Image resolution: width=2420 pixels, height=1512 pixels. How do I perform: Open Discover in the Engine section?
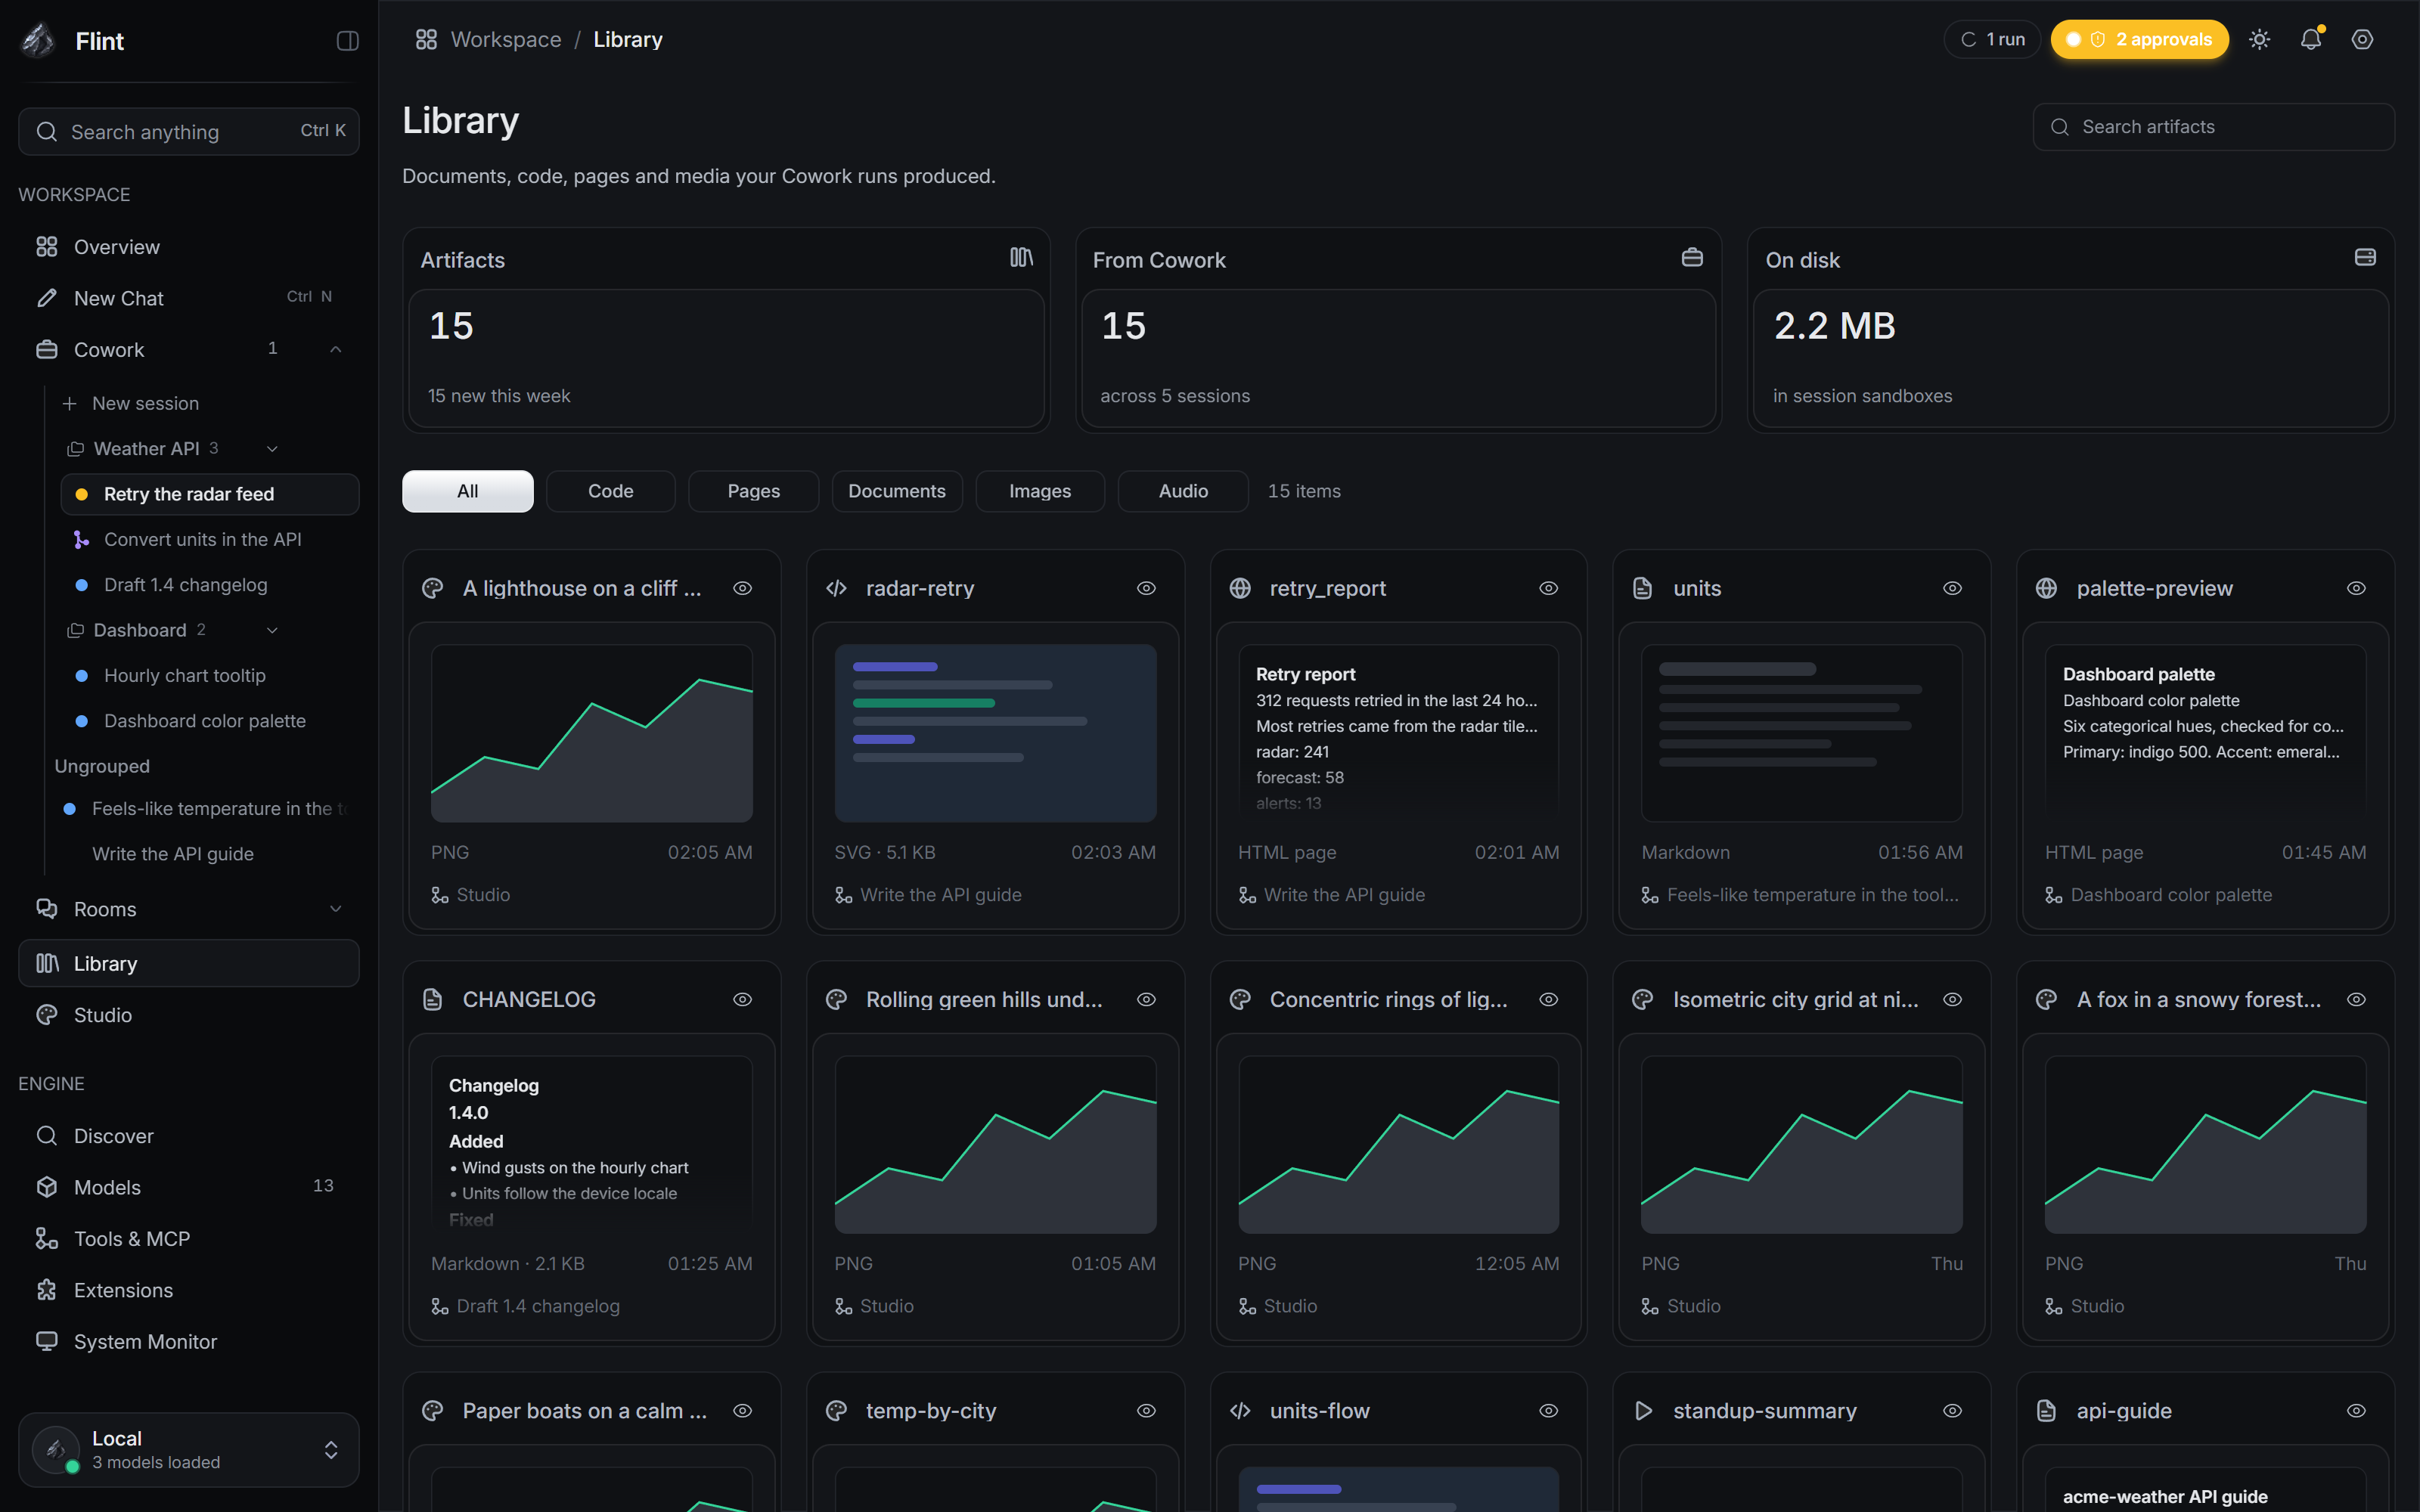tap(189, 1136)
